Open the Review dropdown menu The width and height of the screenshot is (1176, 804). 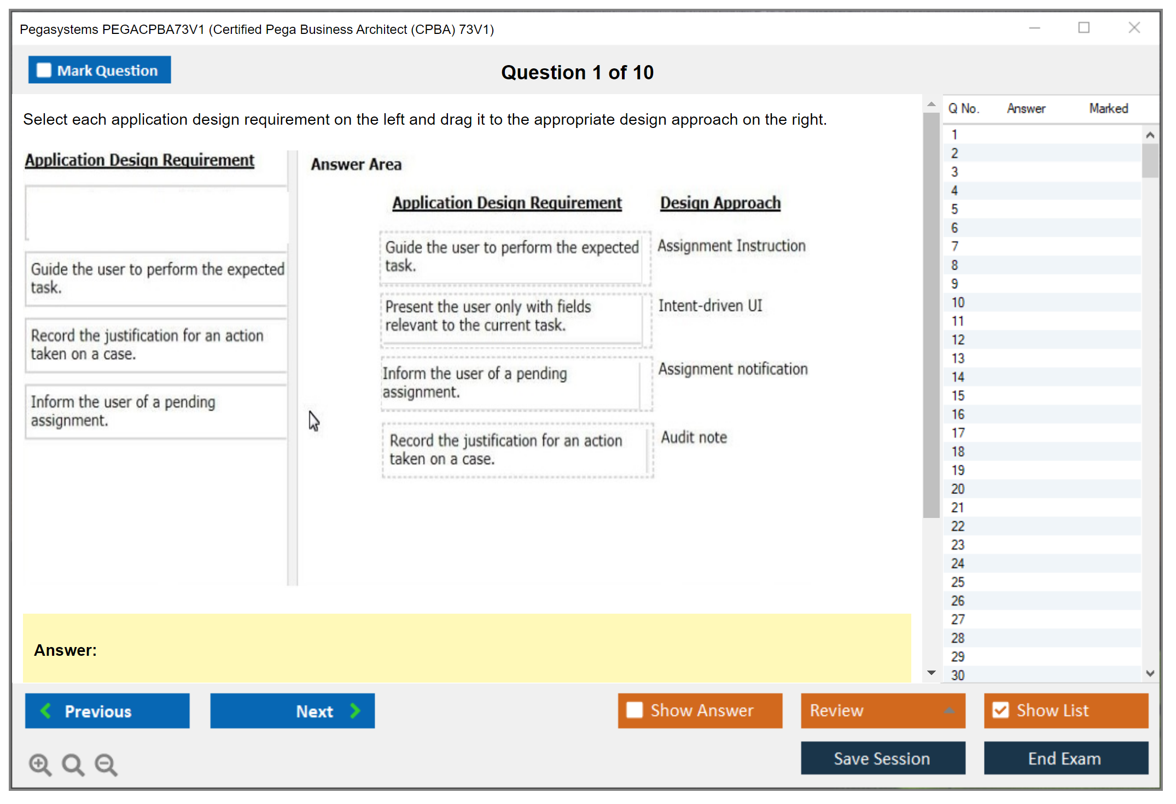[x=949, y=710]
